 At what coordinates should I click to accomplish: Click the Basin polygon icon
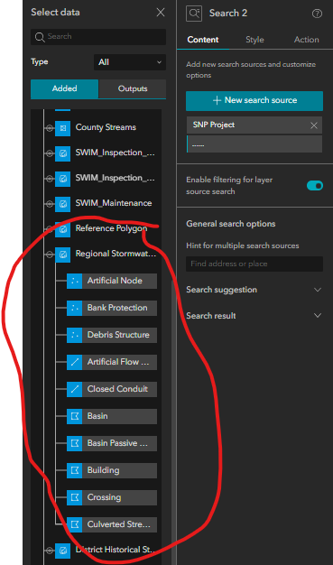(x=75, y=416)
